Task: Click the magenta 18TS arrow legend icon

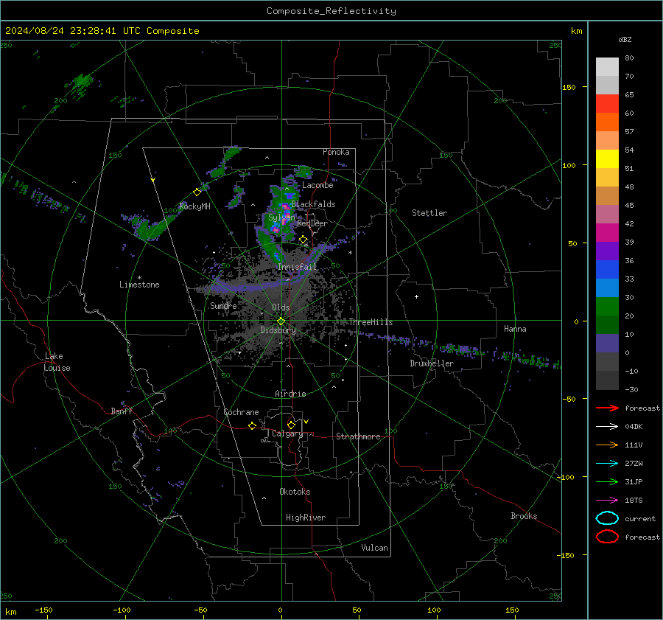Action: [607, 501]
